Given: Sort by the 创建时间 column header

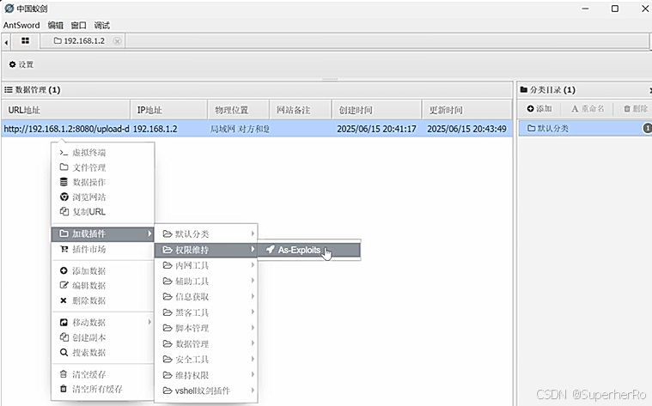Looking at the screenshot, I should pyautogui.click(x=377, y=110).
